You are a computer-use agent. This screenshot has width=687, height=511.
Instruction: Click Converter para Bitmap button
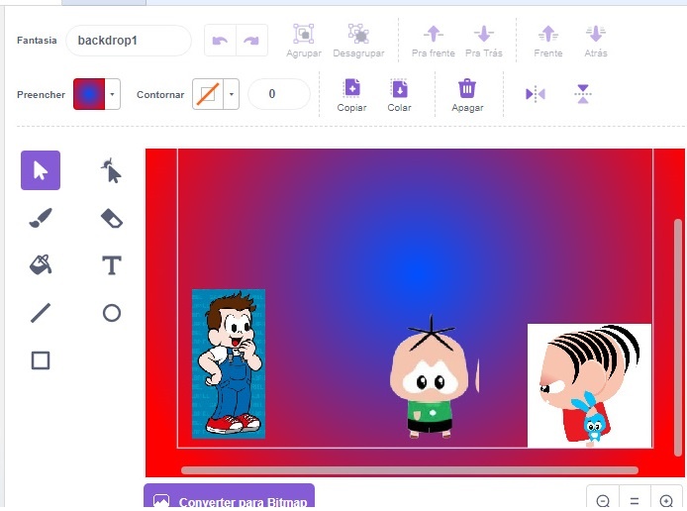(229, 498)
